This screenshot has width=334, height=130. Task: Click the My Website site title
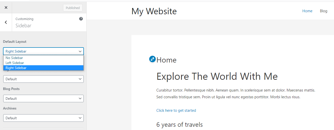pos(154,11)
